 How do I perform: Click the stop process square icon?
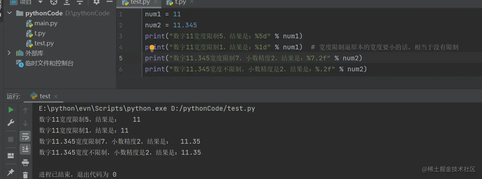[11, 139]
